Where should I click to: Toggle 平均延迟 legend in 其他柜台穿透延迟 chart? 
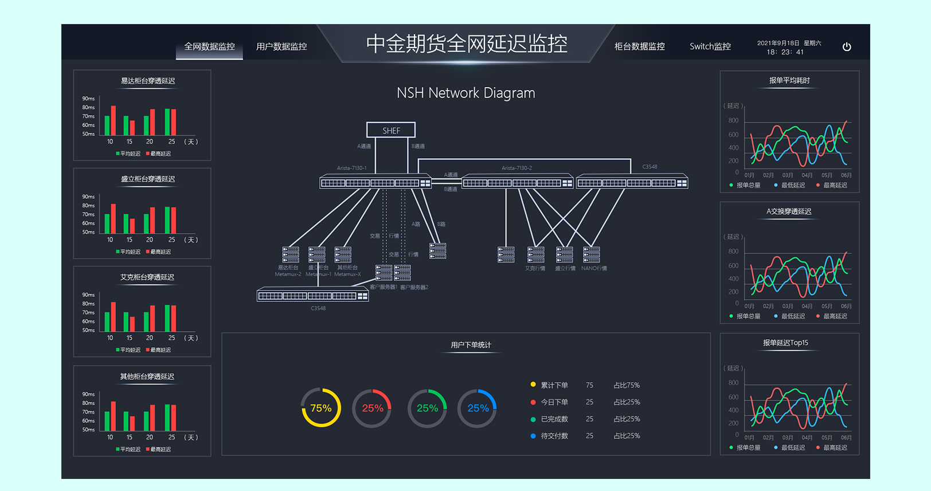(128, 449)
